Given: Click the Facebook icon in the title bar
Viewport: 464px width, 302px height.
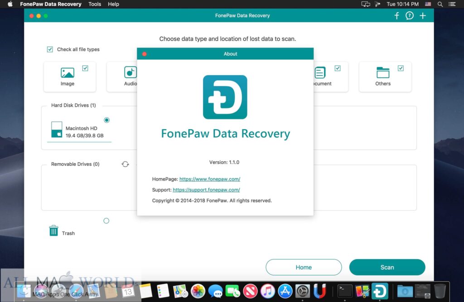Looking at the screenshot, I should tap(397, 16).
